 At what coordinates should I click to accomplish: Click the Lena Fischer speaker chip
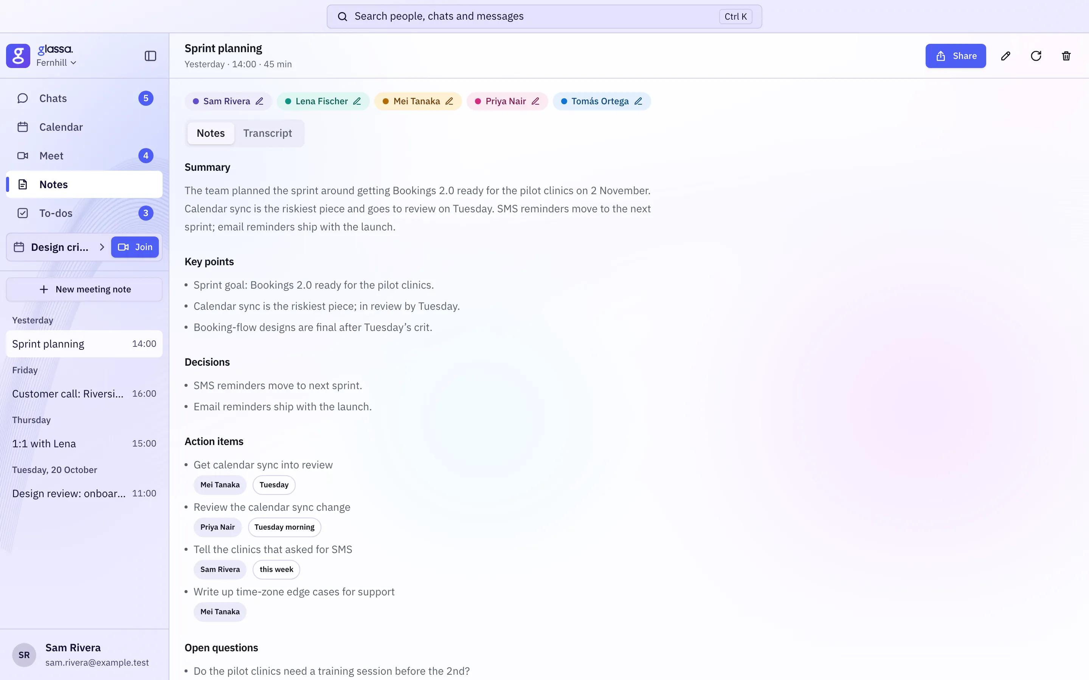click(323, 101)
